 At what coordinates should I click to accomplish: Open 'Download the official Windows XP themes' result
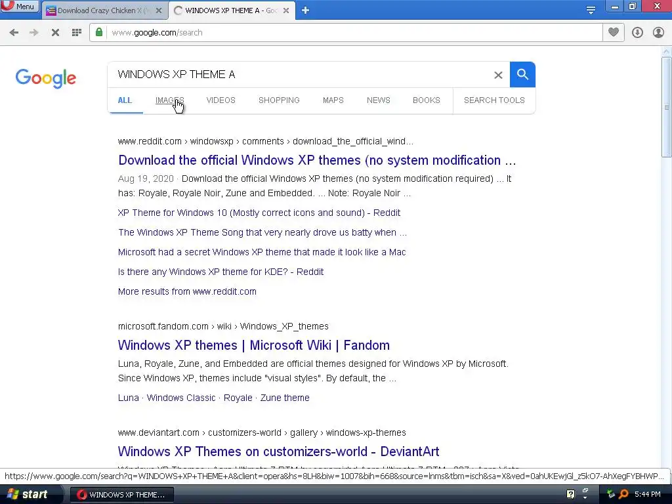pyautogui.click(x=317, y=160)
